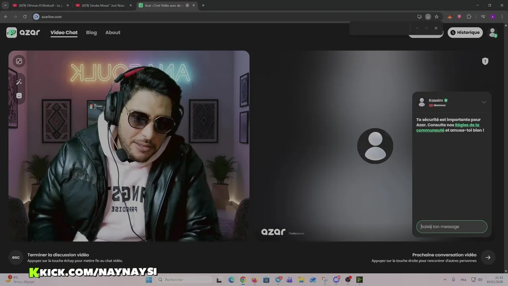This screenshot has height=286, width=508.
Task: Open the media control playlist icon
Action: pos(483,17)
